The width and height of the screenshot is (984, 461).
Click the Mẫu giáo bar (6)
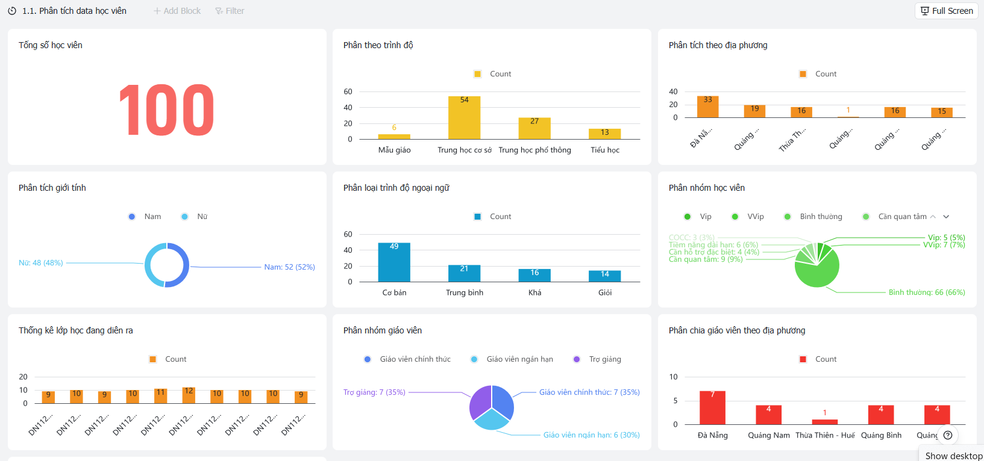[394, 137]
